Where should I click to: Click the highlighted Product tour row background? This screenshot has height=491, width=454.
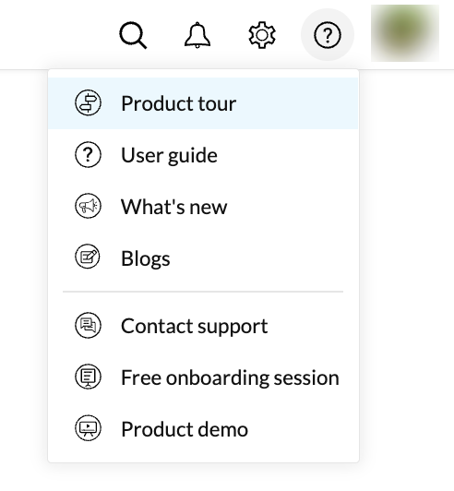point(203,103)
